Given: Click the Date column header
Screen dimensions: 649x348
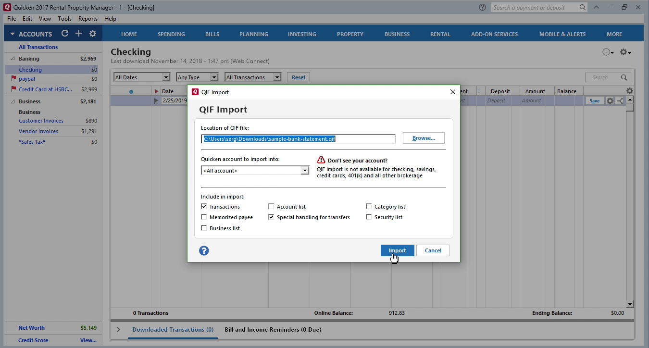Looking at the screenshot, I should pyautogui.click(x=168, y=91).
